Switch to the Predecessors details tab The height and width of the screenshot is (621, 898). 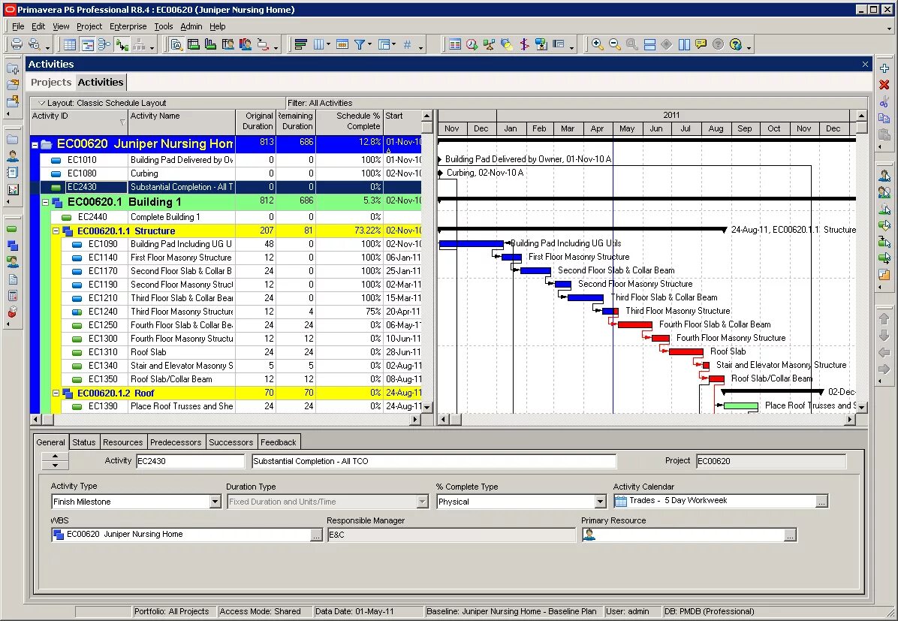tap(176, 442)
